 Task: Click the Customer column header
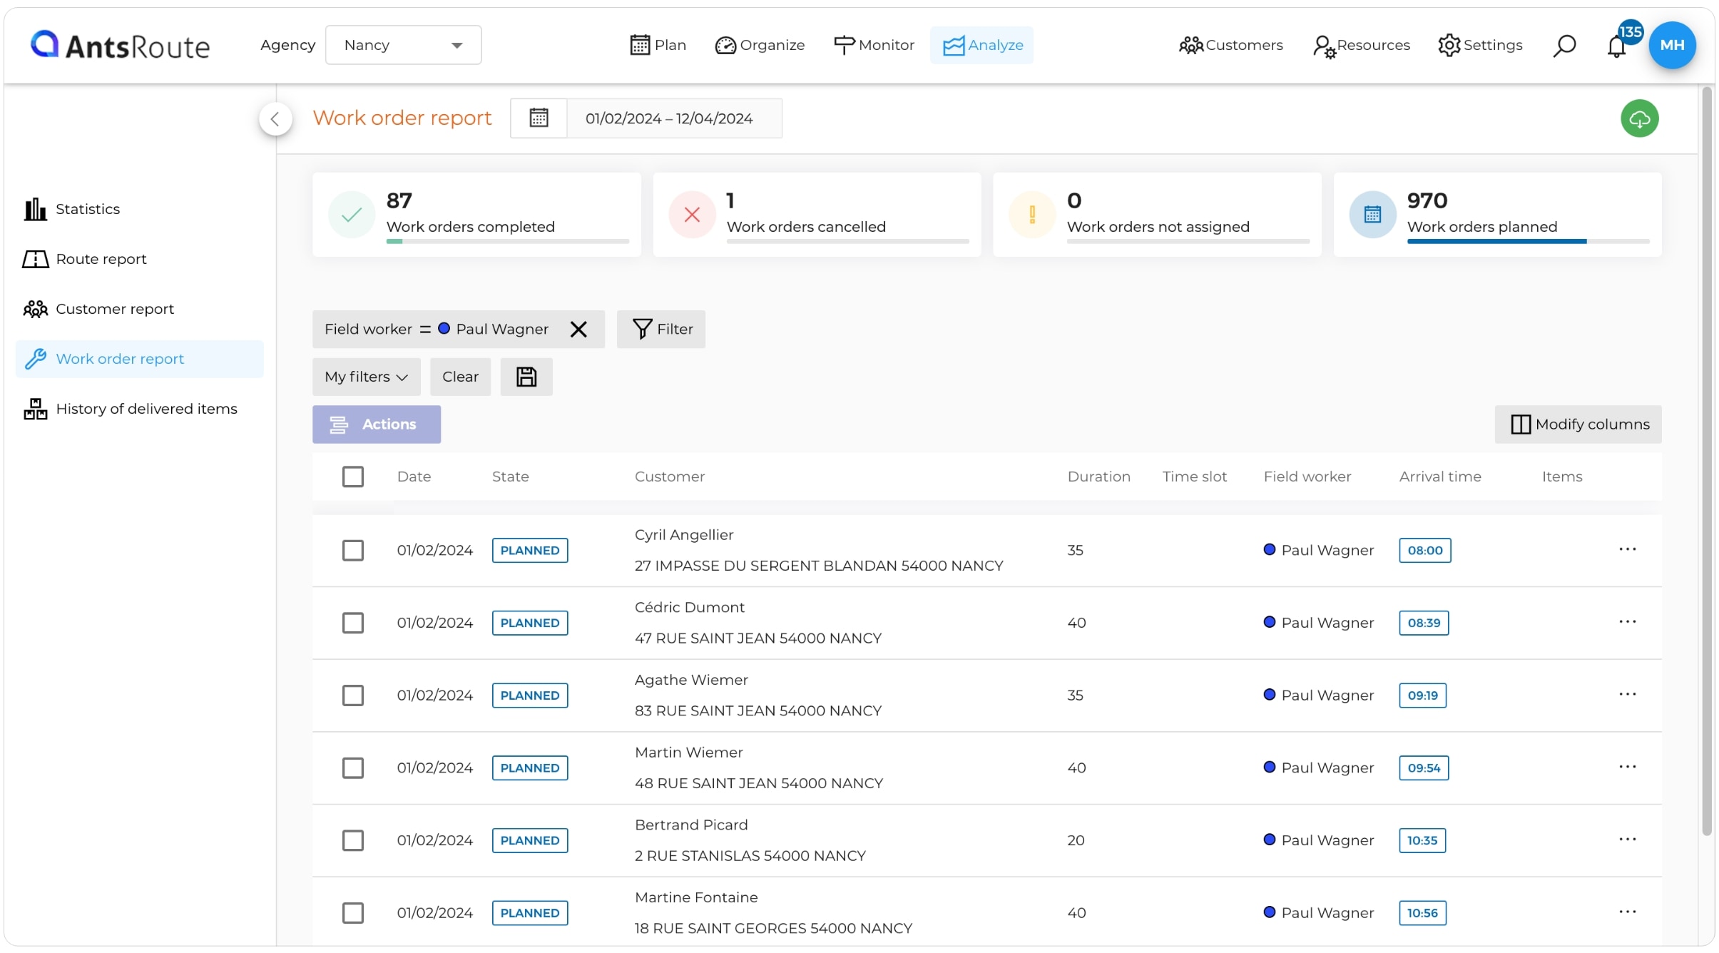point(669,476)
